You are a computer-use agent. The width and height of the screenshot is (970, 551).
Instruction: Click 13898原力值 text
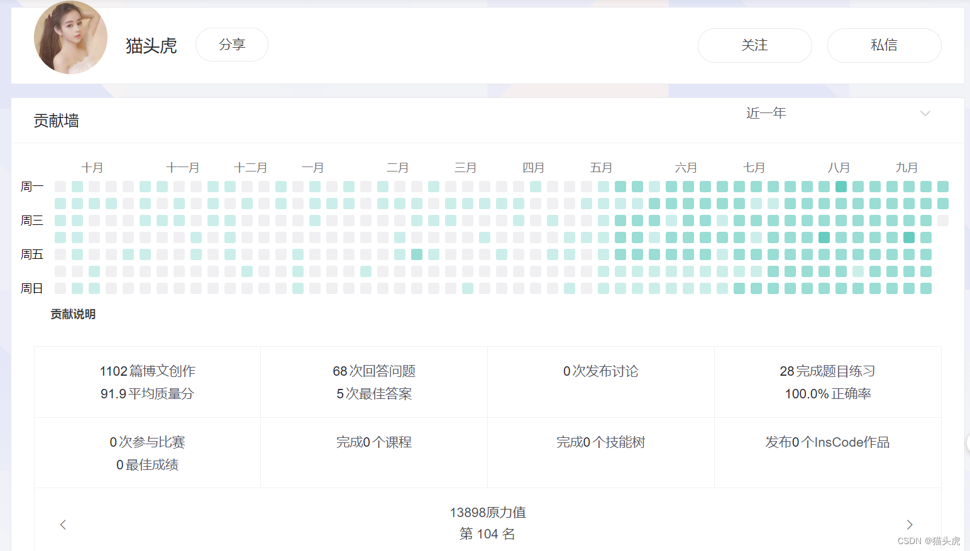tap(488, 513)
